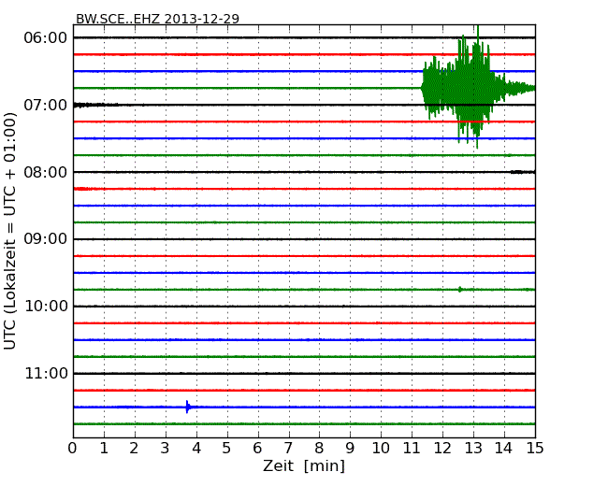Select the 'Zeit [min]' x-axis label
Image resolution: width=608 pixels, height=486 pixels.
pos(303,466)
